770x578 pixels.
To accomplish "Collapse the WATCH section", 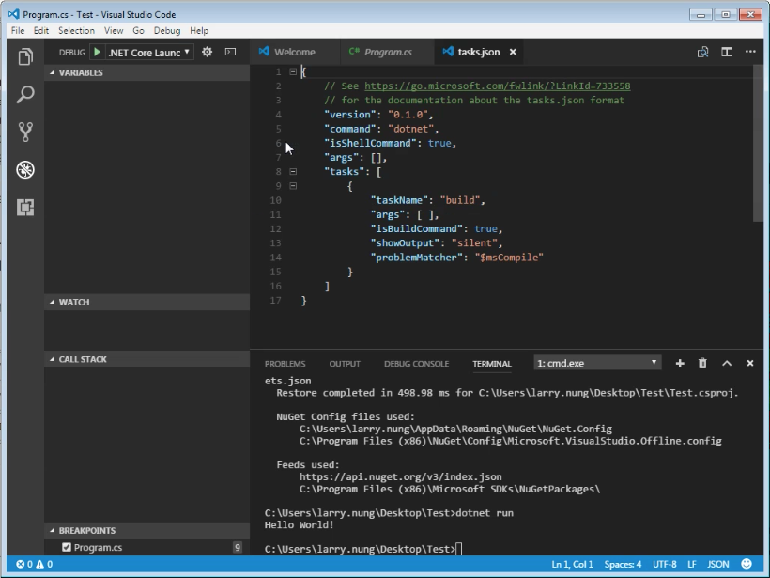I will point(52,302).
